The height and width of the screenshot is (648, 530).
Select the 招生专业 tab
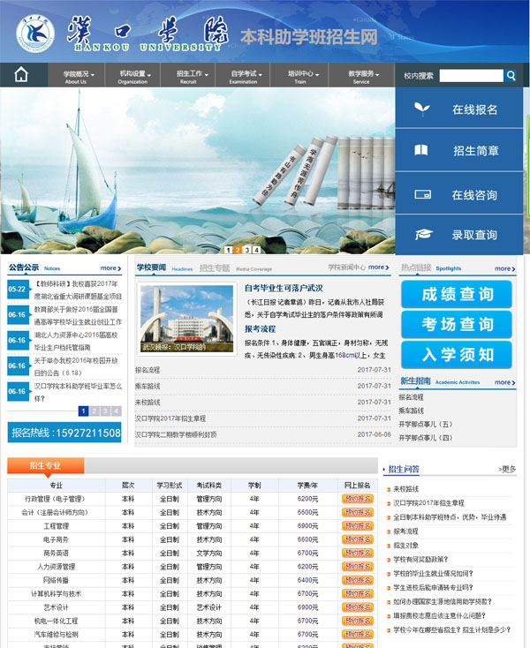coord(45,465)
